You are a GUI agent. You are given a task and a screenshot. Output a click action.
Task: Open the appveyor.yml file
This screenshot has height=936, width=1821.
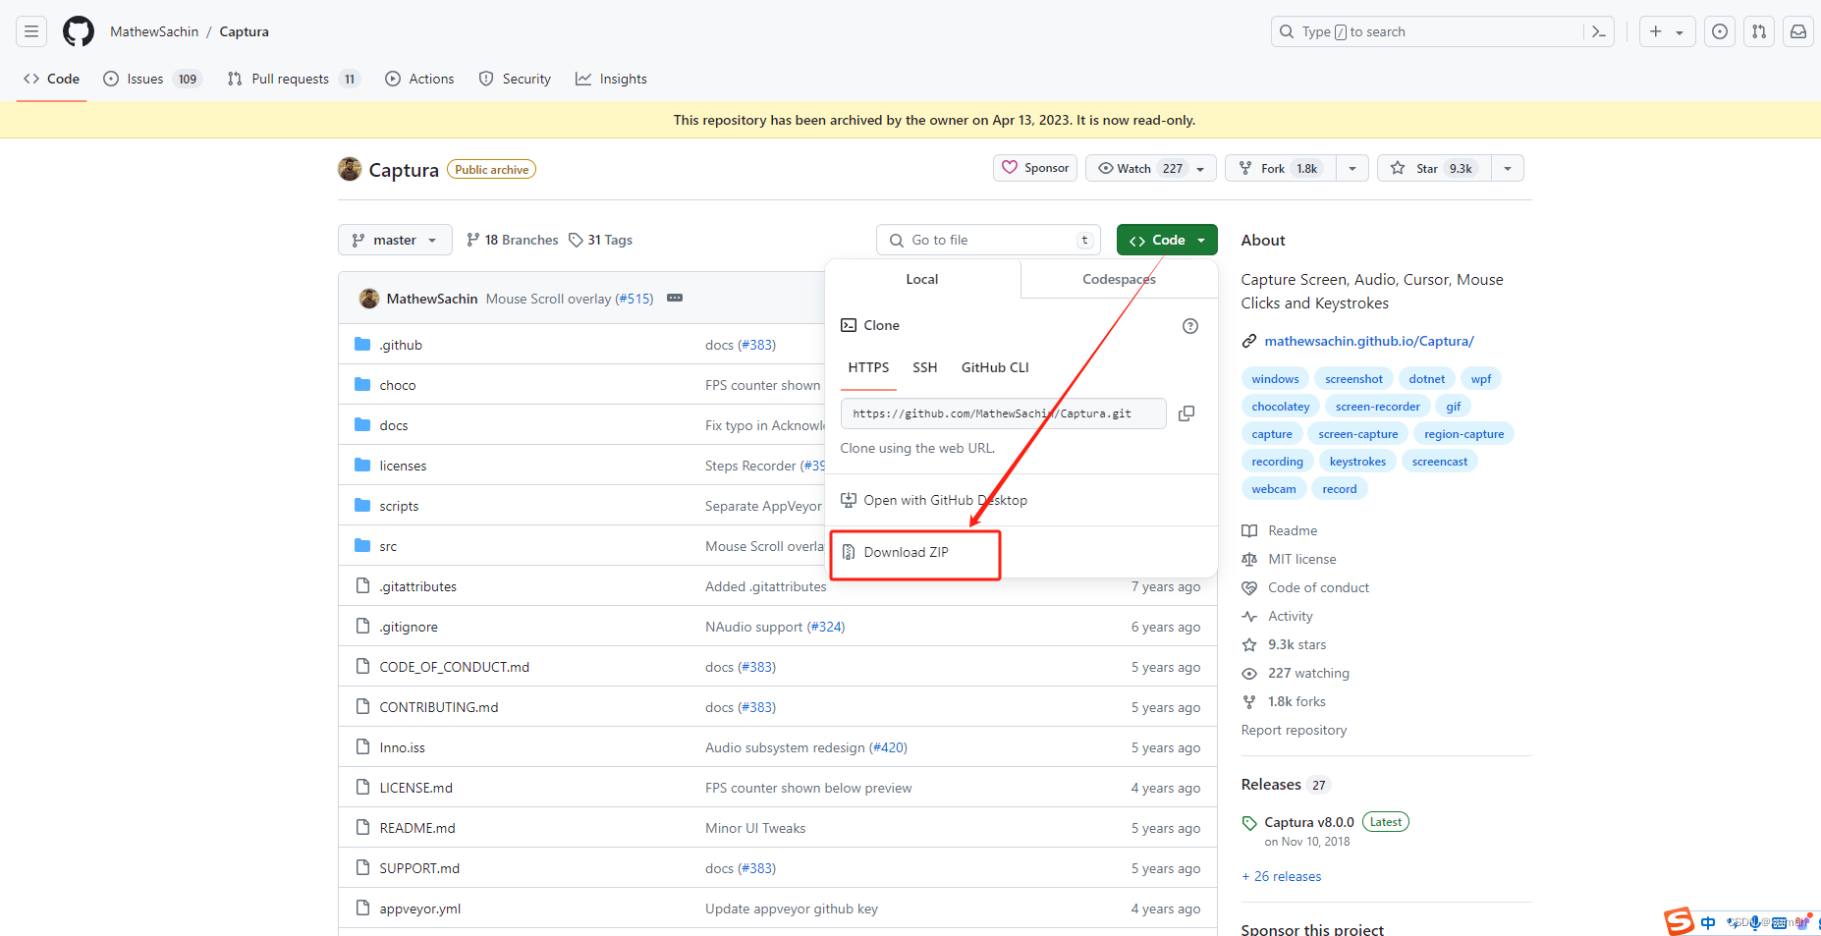pos(420,908)
